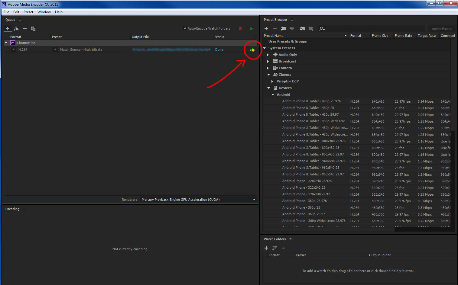
Task: Delete preset using the Preset Browser minus icon
Action: 275,29
